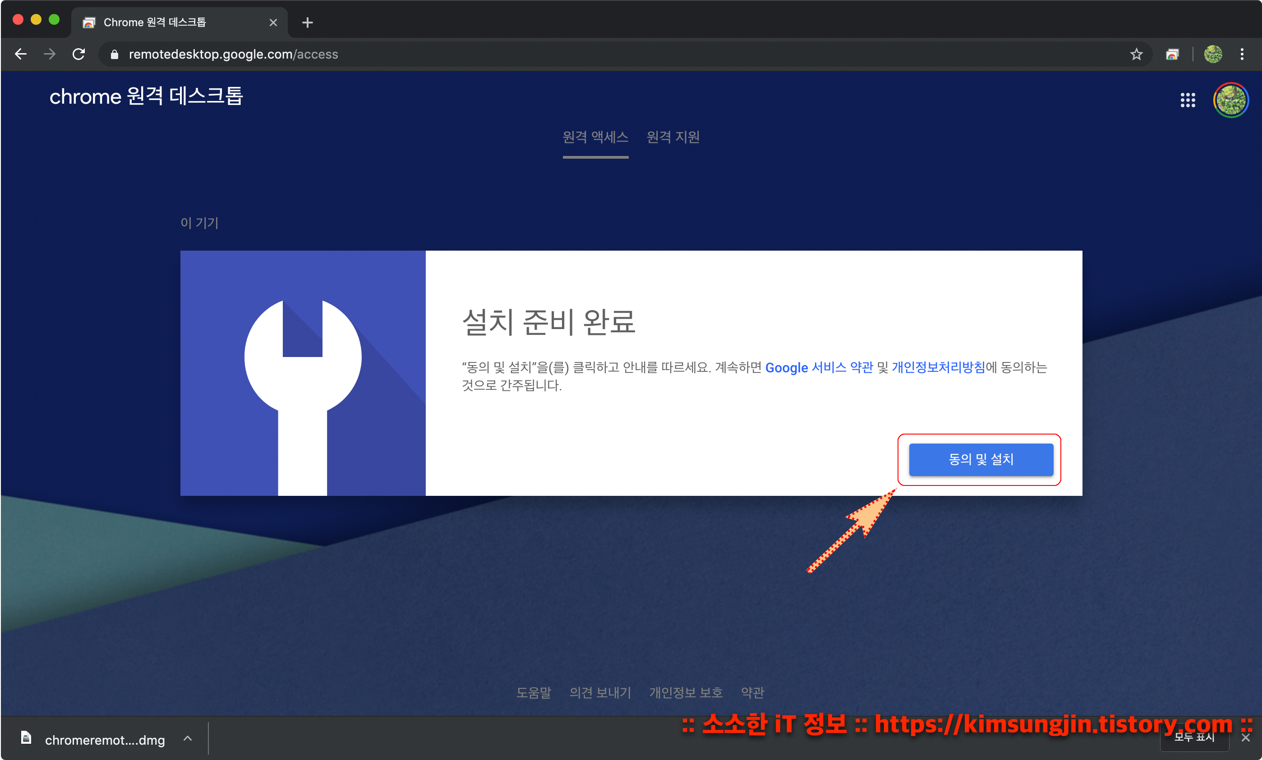Bookmark this page with star icon
The height and width of the screenshot is (760, 1262).
click(1136, 54)
